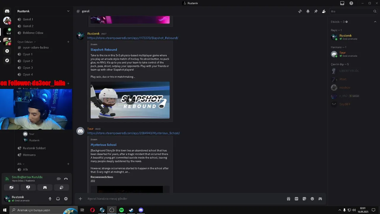Open emoji picker in message bar
Screen dimensions: 380x214
[312, 199]
